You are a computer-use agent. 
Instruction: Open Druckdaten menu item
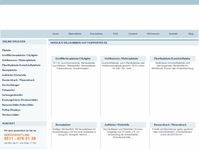pos(96,34)
